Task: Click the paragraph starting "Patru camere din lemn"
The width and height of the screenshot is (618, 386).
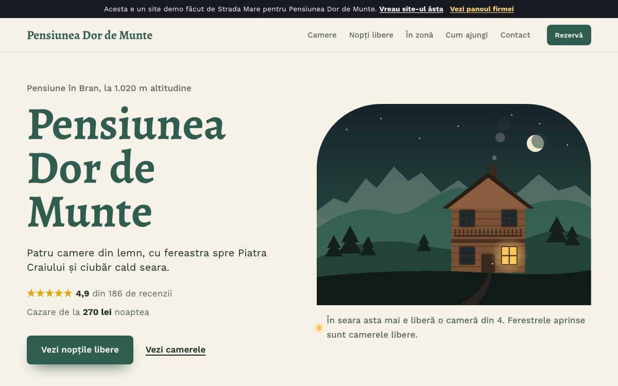Action: click(147, 260)
